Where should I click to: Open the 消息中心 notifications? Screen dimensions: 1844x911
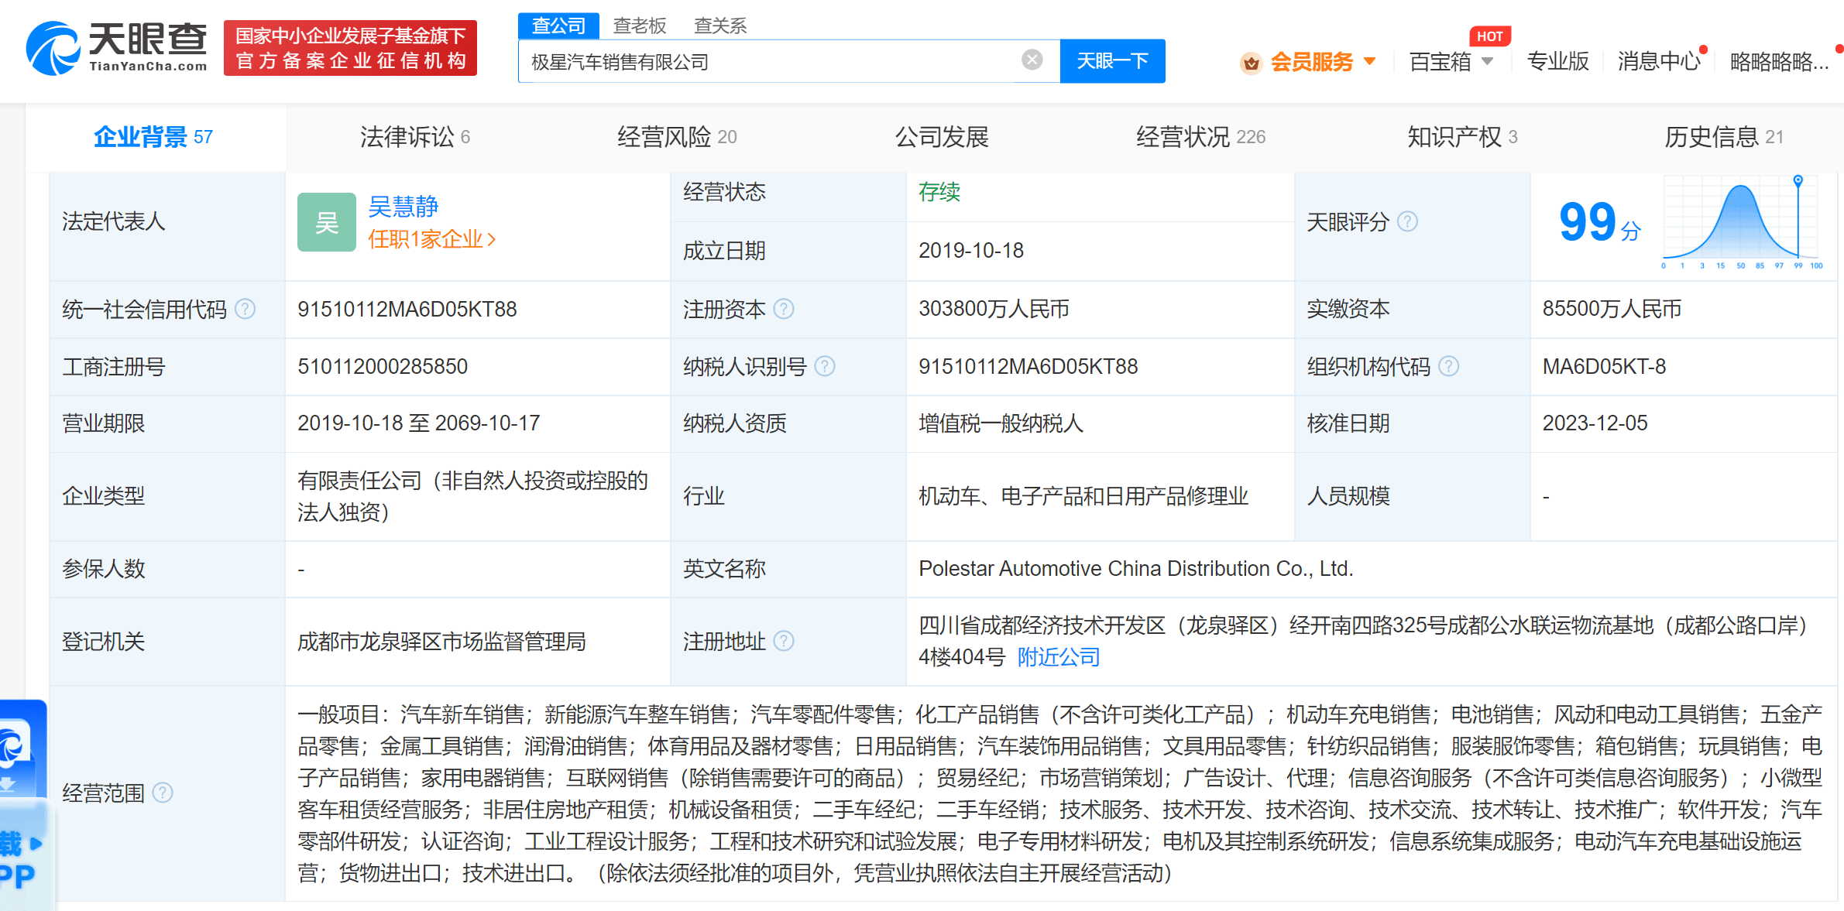1658,61
